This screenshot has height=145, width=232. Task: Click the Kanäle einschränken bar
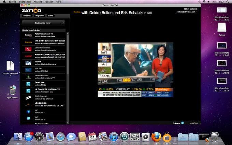click(x=44, y=30)
